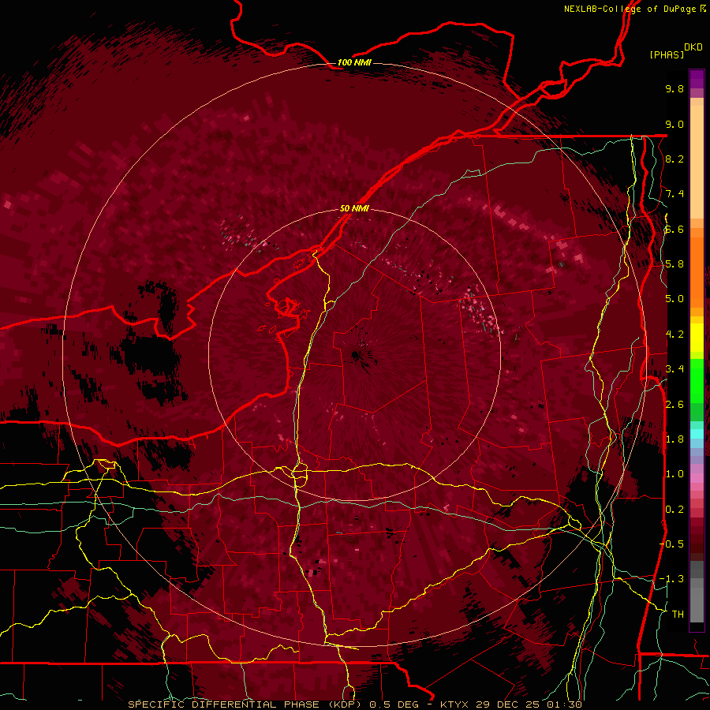Click the -1.3 value on the scale
The width and height of the screenshot is (710, 710).
coord(671,579)
